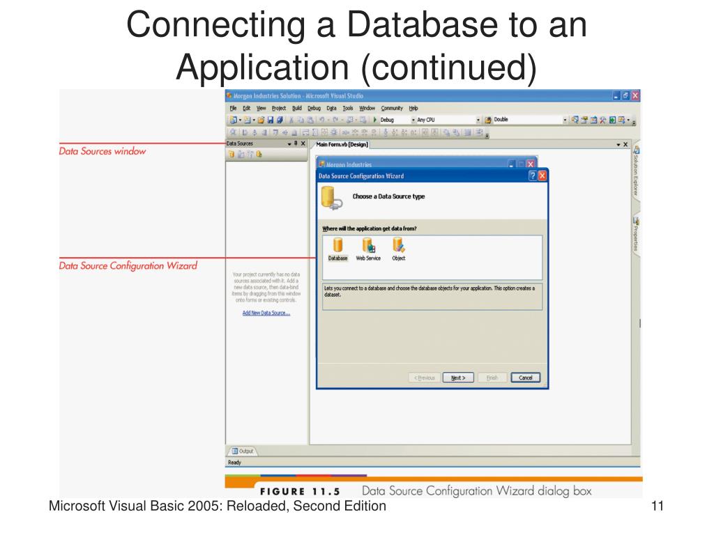Open the Any CPU platform dropdown
The image size is (714, 535).
point(478,120)
